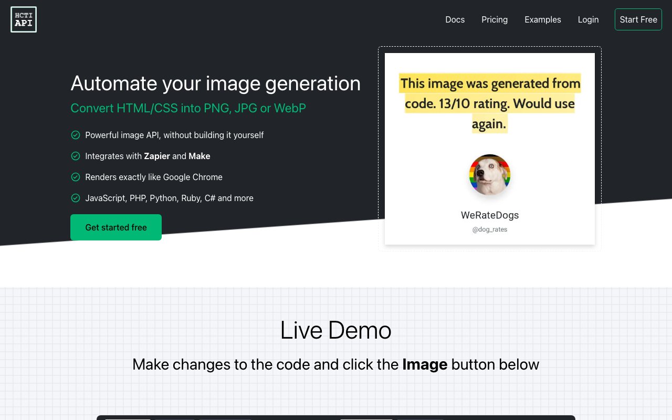Click the dog avatar photo

tap(490, 175)
